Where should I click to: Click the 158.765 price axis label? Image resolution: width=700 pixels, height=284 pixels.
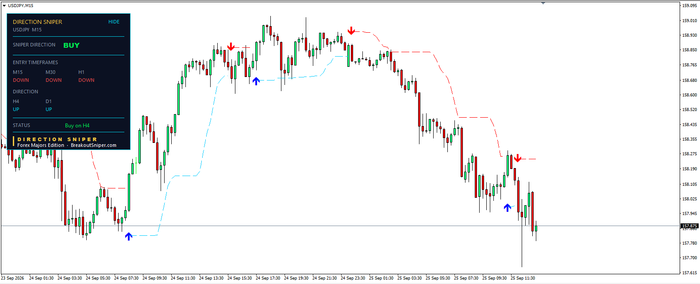(x=689, y=65)
